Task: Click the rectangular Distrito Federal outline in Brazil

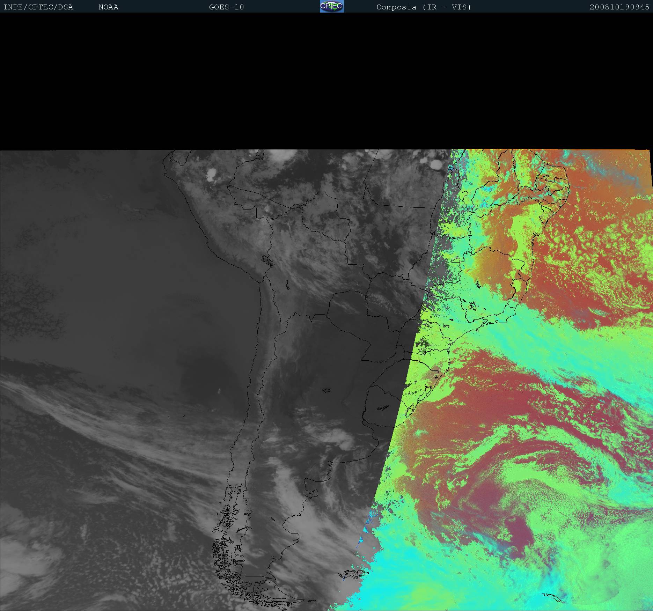Action: (456, 260)
